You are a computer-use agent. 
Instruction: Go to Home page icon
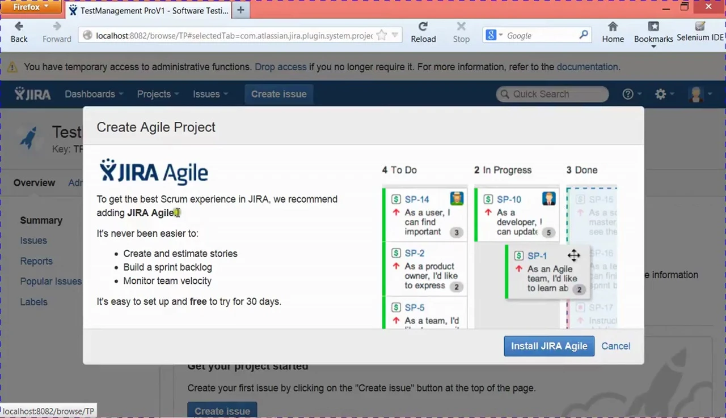pos(613,26)
